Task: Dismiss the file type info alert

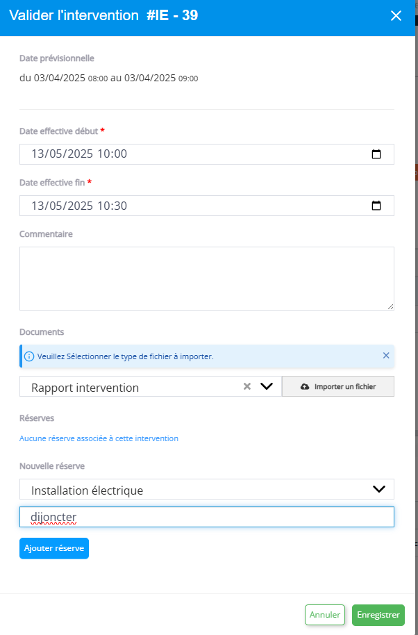Action: pyautogui.click(x=386, y=355)
